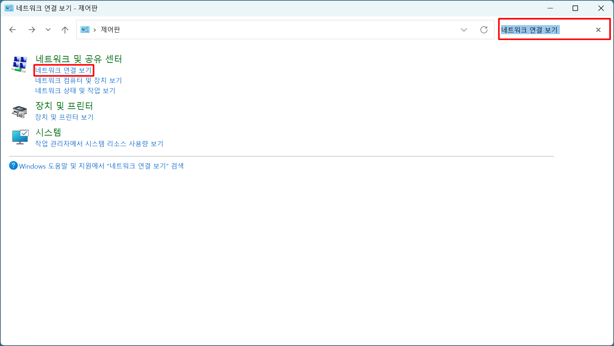Click the System monitor icon
614x346 pixels.
point(20,137)
